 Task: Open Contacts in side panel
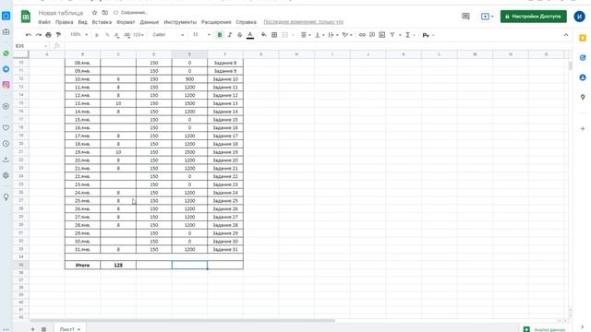coord(583,77)
